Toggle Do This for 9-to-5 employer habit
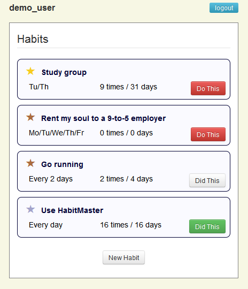Viewport: 248px width, 289px height. tap(208, 134)
